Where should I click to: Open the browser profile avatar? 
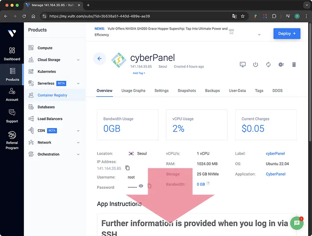click(x=297, y=16)
